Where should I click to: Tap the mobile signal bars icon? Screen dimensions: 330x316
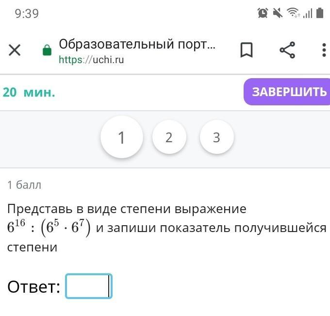pos(308,14)
